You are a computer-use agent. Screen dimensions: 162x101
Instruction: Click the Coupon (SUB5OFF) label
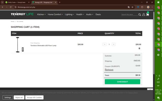coord(112,66)
